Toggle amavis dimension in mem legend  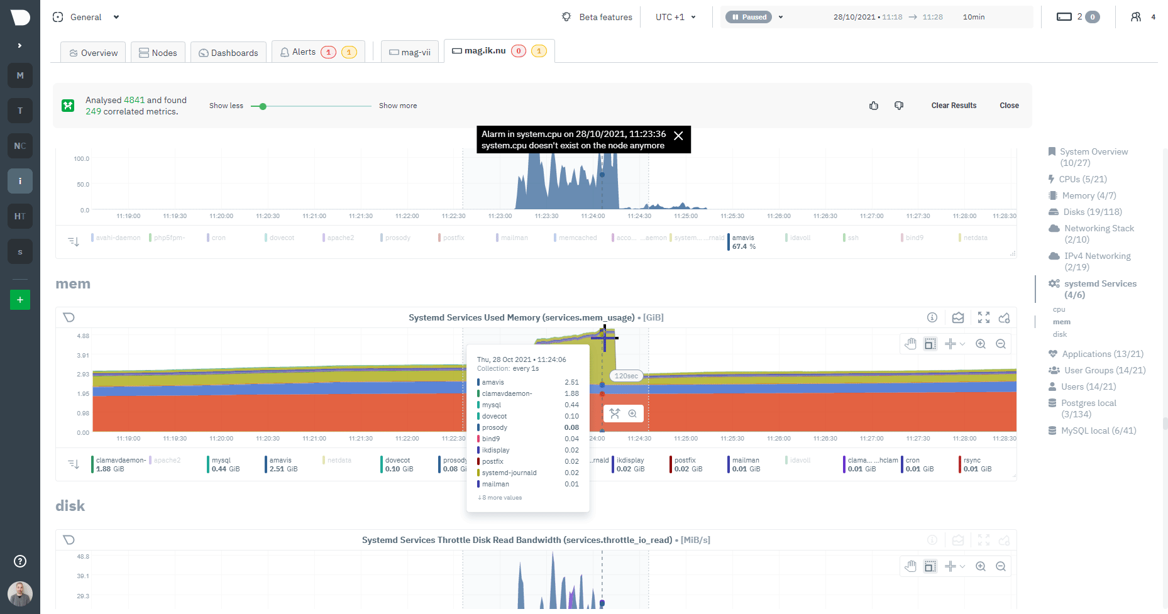tap(282, 464)
